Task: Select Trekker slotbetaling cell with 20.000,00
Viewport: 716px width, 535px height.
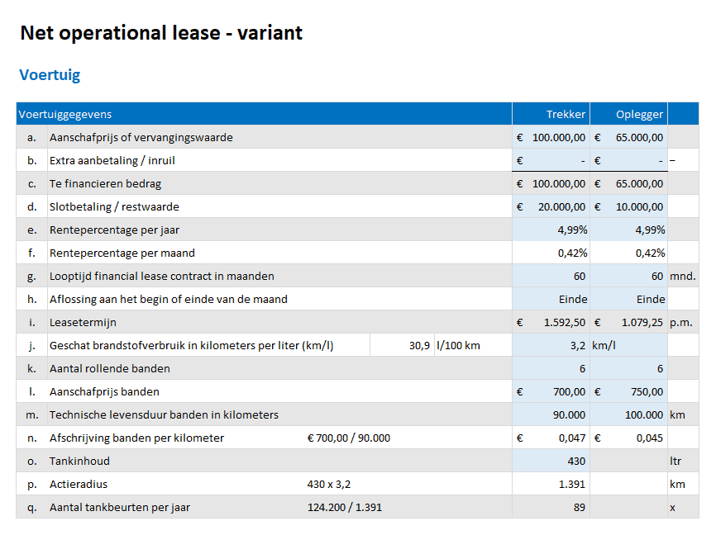Action: coord(551,206)
